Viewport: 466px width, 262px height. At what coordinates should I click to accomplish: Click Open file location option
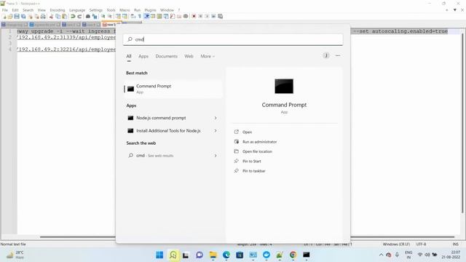click(x=257, y=151)
